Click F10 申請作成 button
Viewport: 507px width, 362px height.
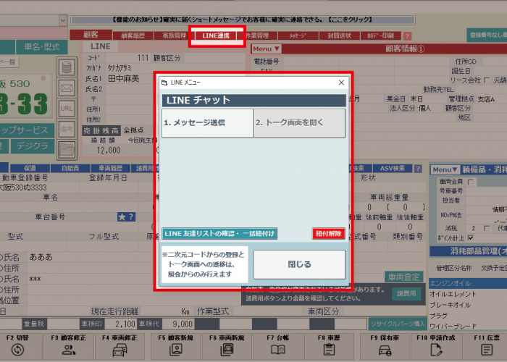coord(436,346)
